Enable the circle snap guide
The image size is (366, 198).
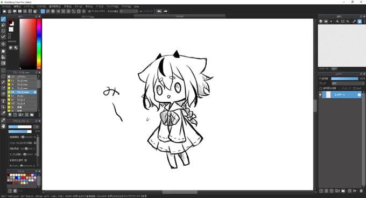[68, 11]
